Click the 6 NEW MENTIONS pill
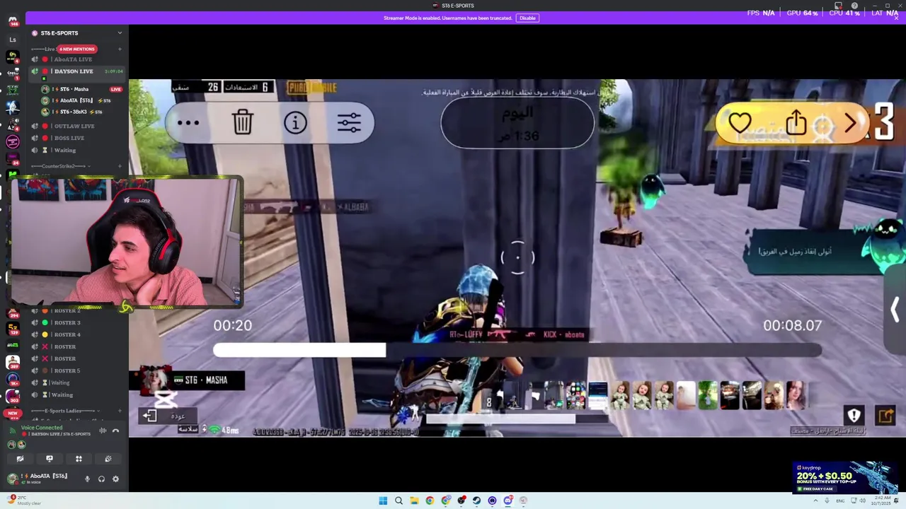Viewport: 906px width, 509px height. 76,49
